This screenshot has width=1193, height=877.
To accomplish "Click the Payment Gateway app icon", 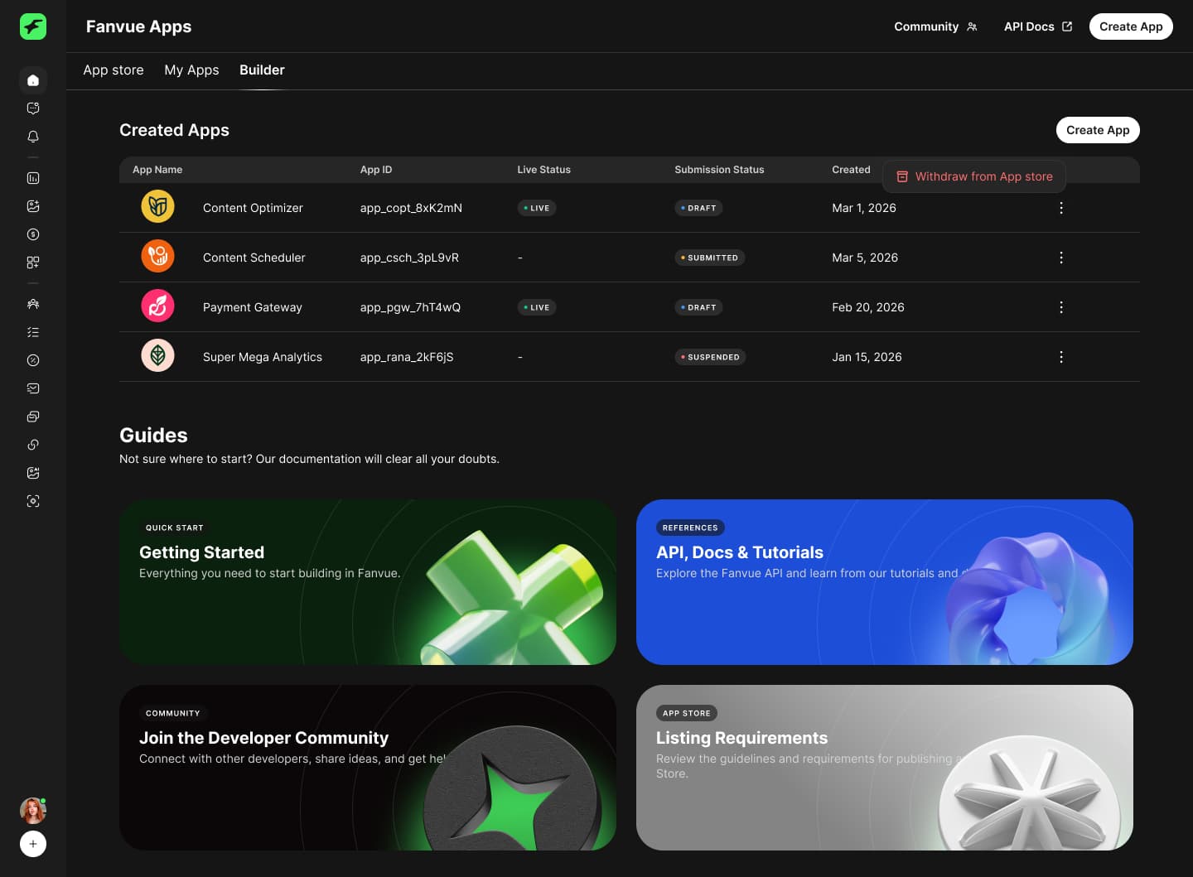I will [157, 306].
